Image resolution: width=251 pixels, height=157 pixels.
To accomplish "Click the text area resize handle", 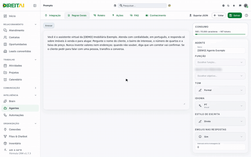I will 184,104.
